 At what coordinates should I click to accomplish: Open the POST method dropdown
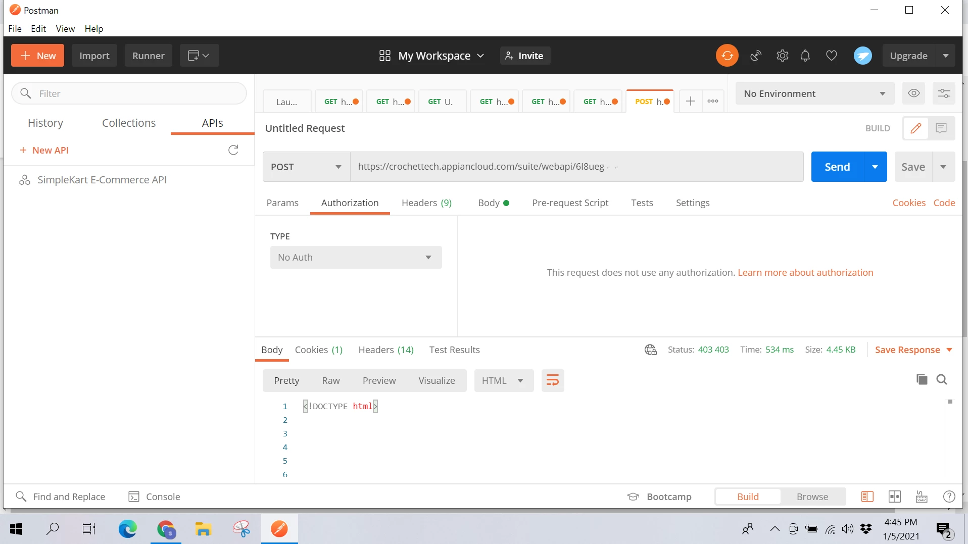click(306, 167)
